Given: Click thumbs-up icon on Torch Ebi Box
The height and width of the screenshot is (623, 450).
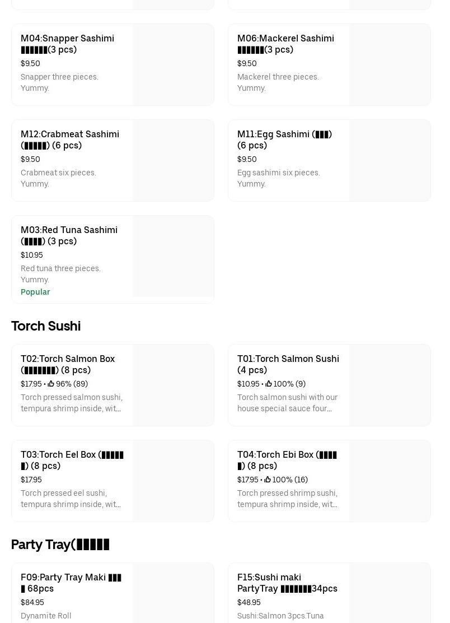Looking at the screenshot, I should [x=268, y=480].
